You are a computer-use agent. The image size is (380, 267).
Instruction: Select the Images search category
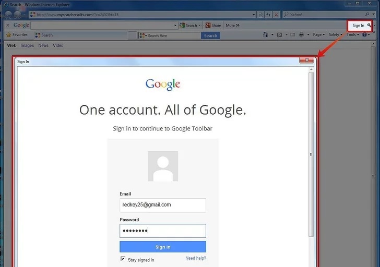[27, 45]
